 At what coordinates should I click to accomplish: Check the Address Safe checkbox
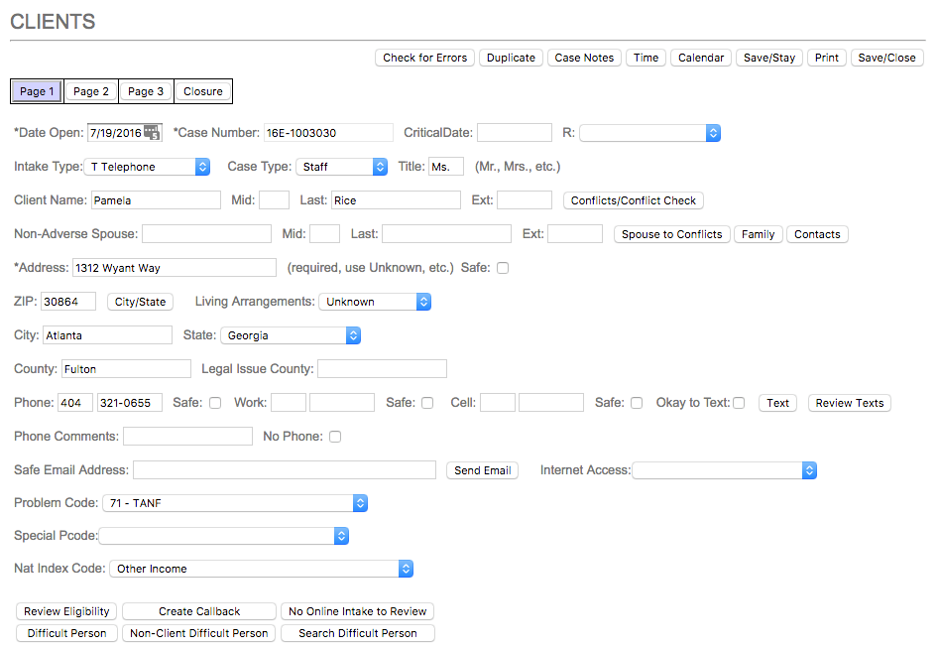503,268
